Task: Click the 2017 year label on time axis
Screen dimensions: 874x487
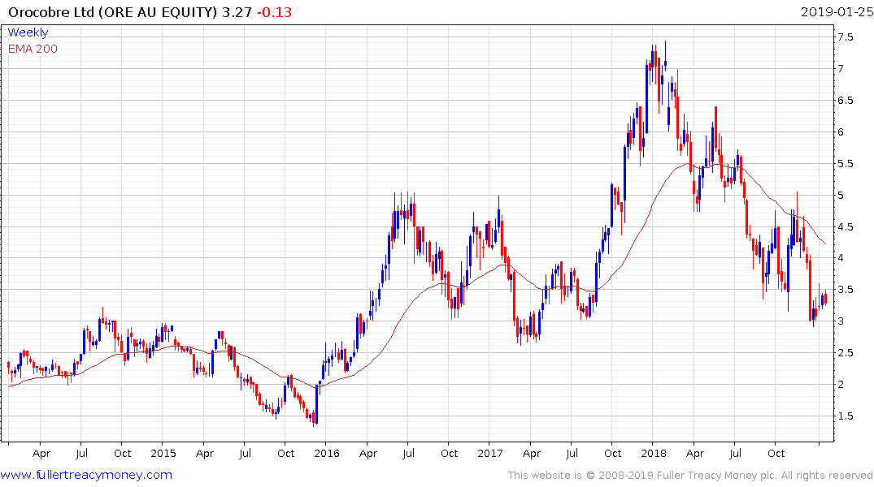Action: 490,453
